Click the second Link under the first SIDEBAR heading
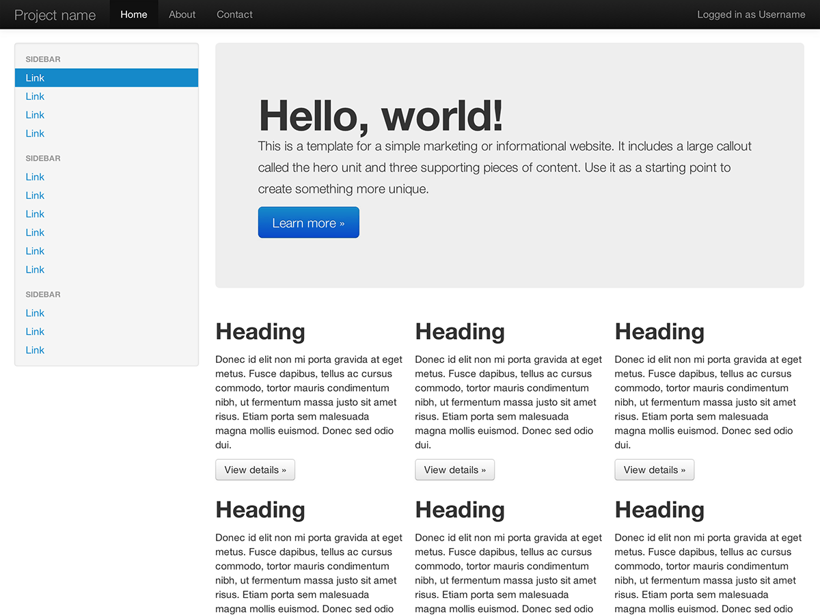 (x=35, y=96)
